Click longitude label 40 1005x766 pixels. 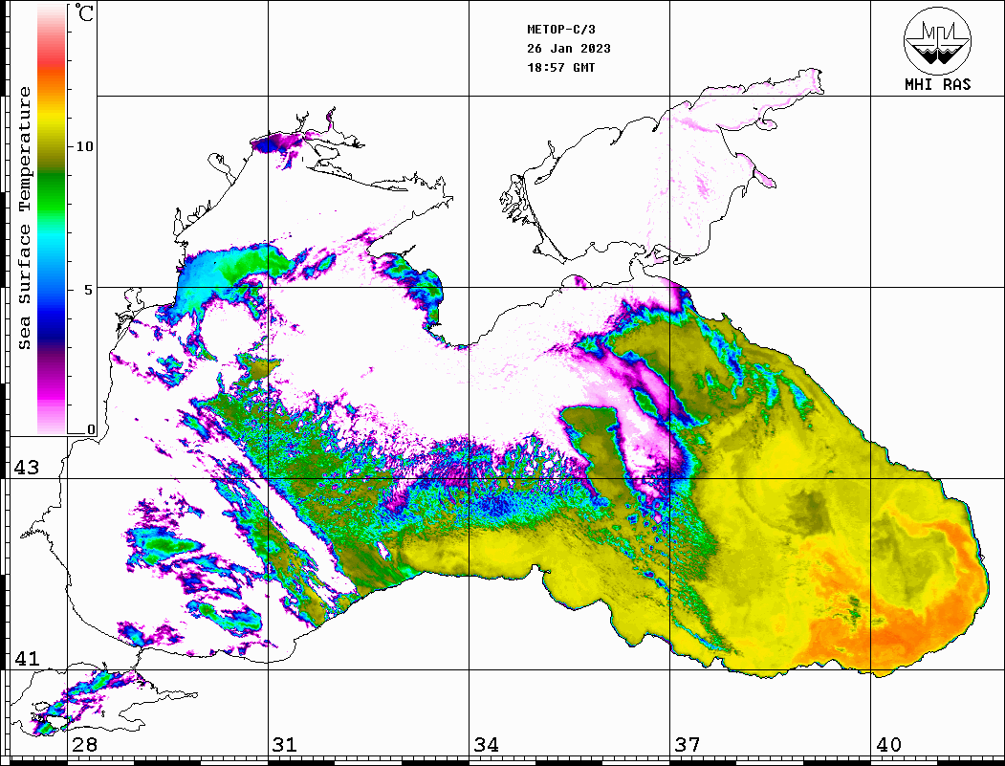tap(887, 744)
